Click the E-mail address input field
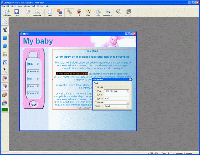Screen dimensions: 200x155 (x=117, y=95)
